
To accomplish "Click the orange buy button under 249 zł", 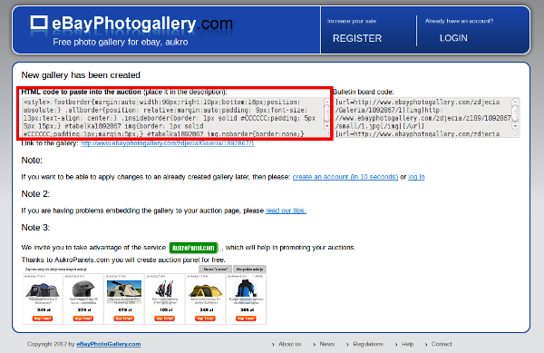I will (206, 319).
